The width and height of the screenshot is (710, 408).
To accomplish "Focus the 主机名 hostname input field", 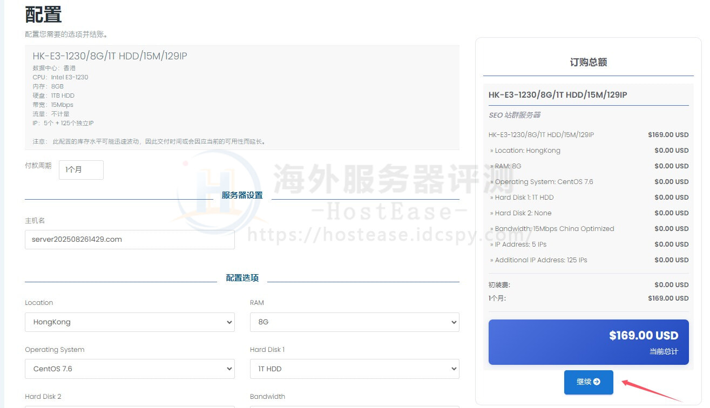I will pos(130,240).
